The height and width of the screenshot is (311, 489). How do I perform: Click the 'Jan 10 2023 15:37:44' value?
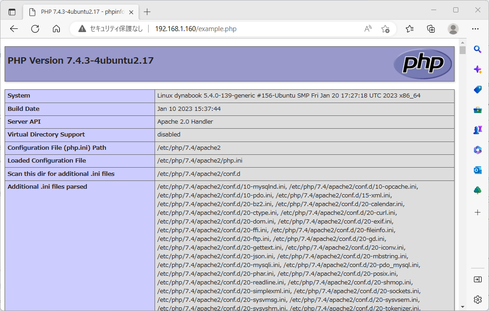click(189, 109)
